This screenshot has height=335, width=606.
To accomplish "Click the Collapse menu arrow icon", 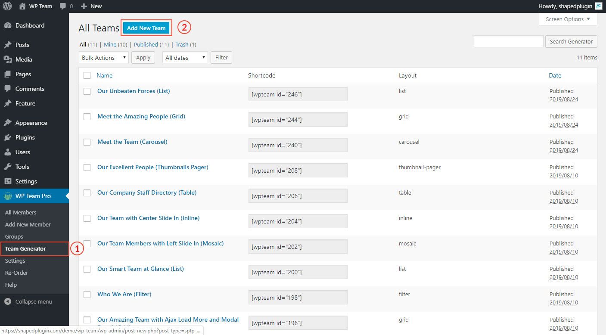I will tap(8, 301).
